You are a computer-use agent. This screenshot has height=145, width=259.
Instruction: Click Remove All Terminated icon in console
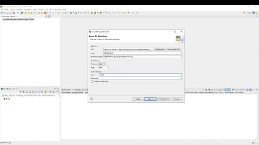point(209,90)
